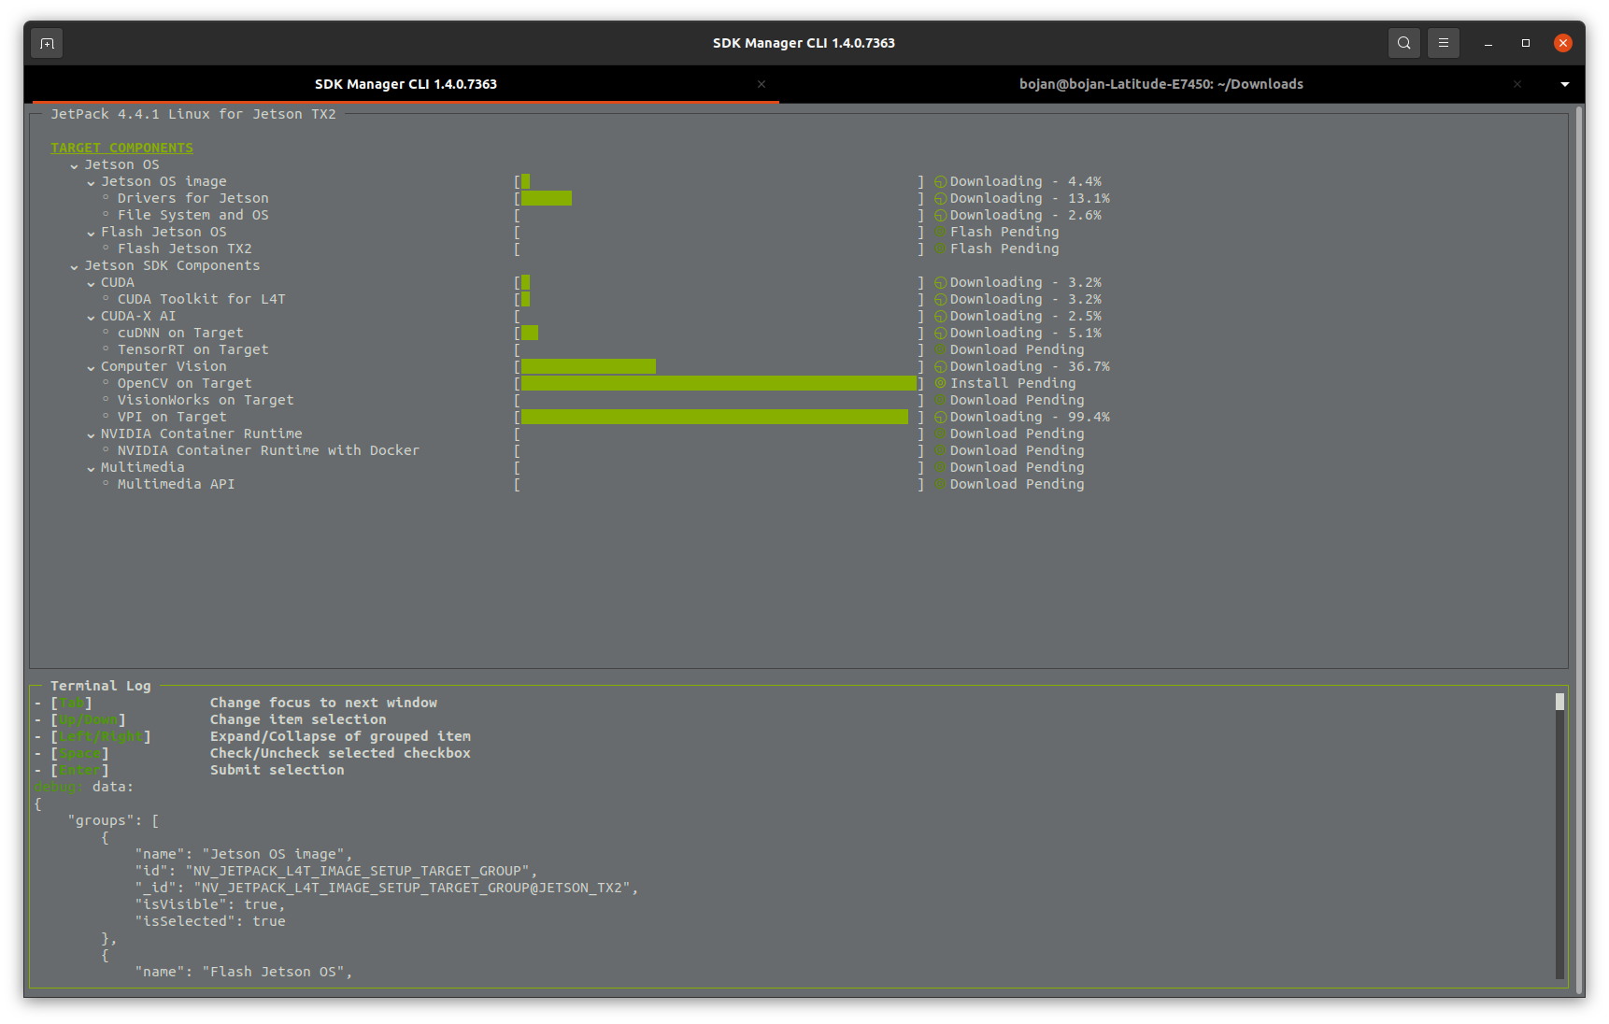
Task: Switch to the Downloads terminal tab
Action: coord(1160,84)
